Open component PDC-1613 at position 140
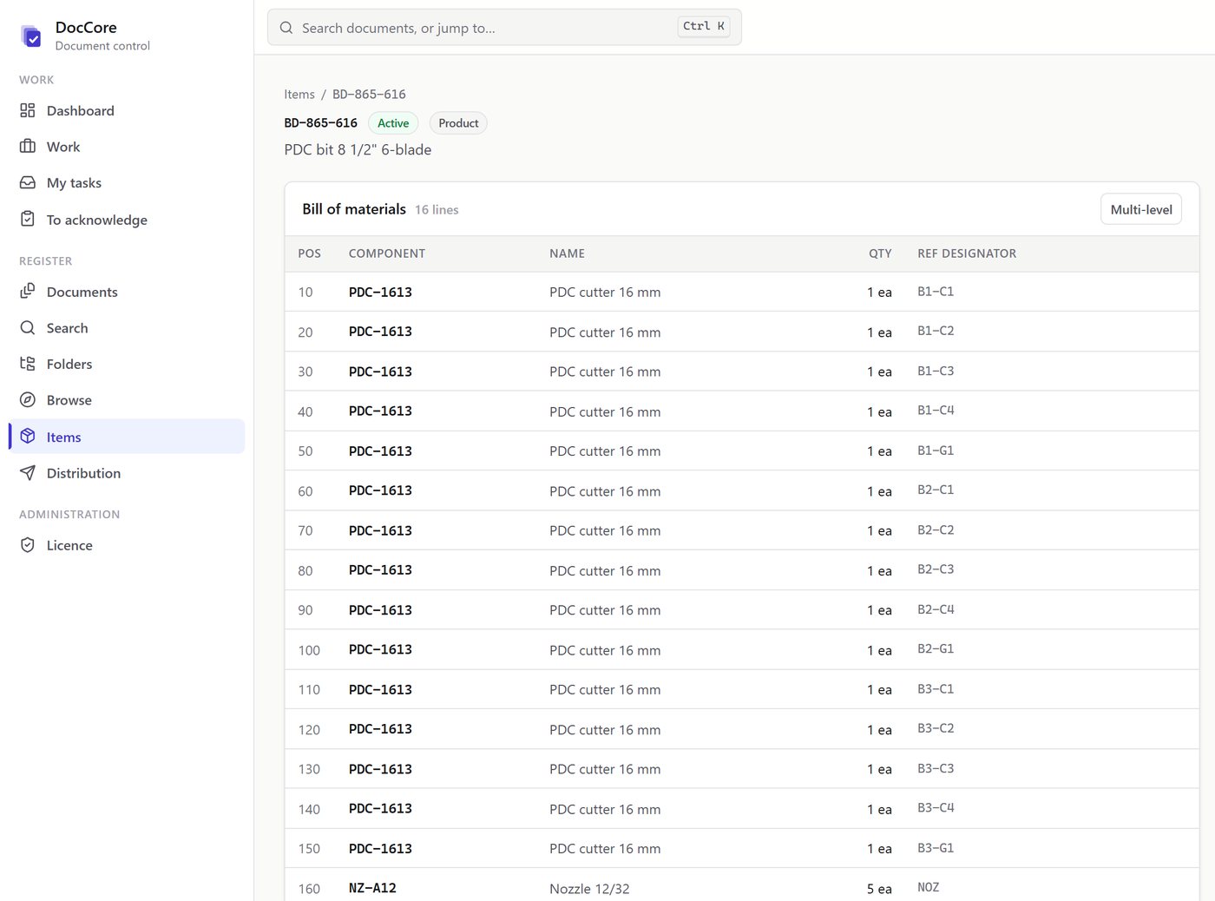 380,808
